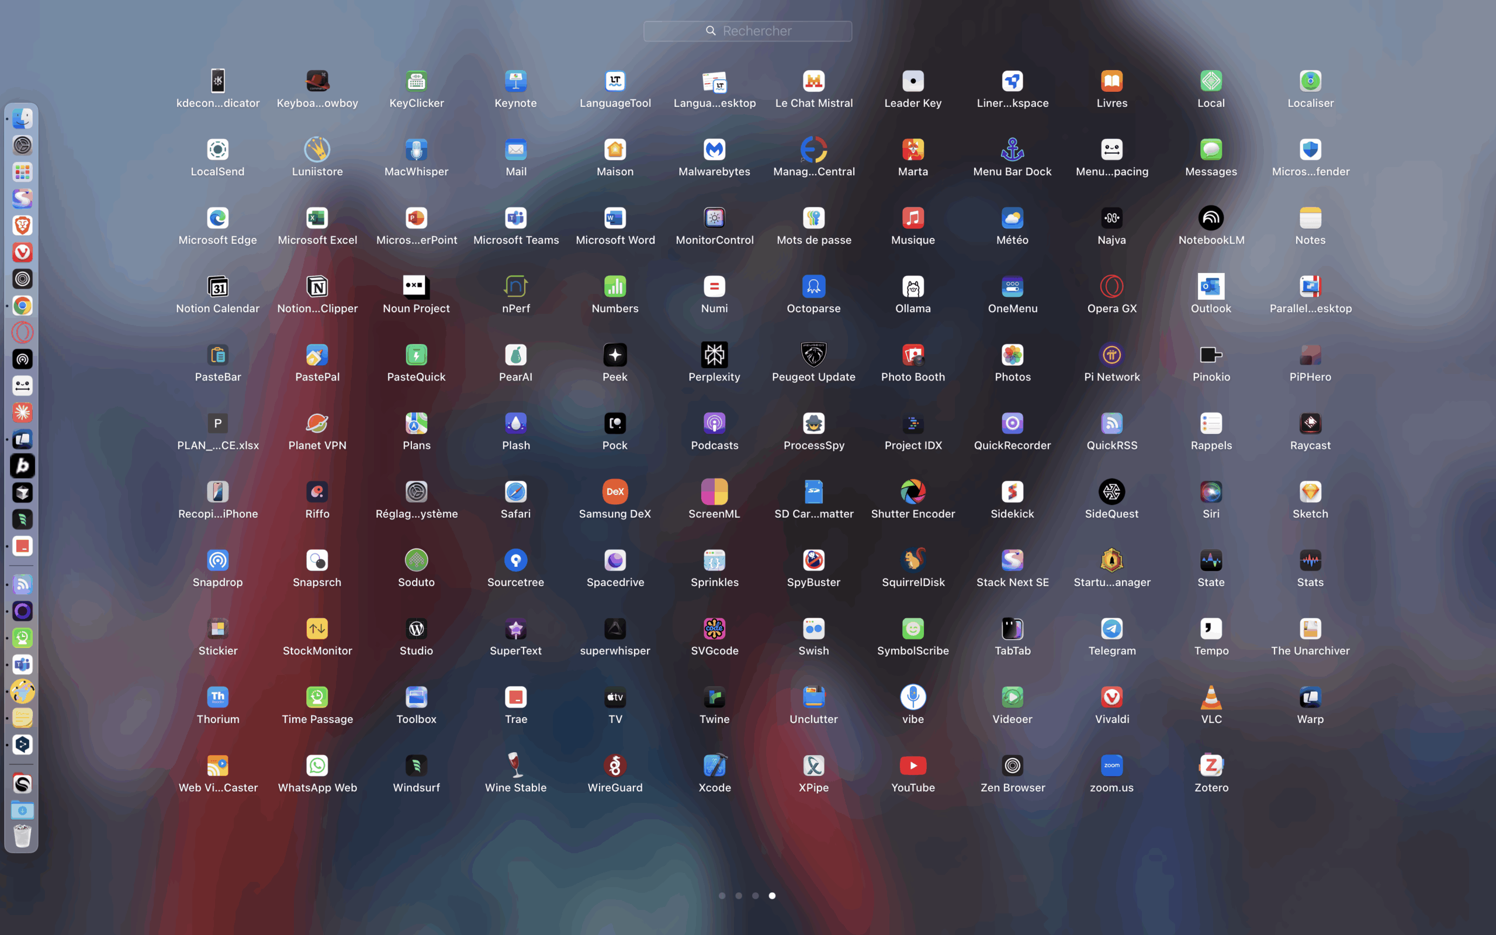Start the Telegram app
Screen dimensions: 1496x935
pyautogui.click(x=1111, y=628)
